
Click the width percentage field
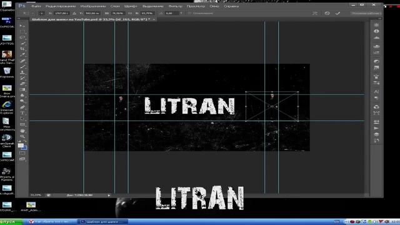click(118, 13)
